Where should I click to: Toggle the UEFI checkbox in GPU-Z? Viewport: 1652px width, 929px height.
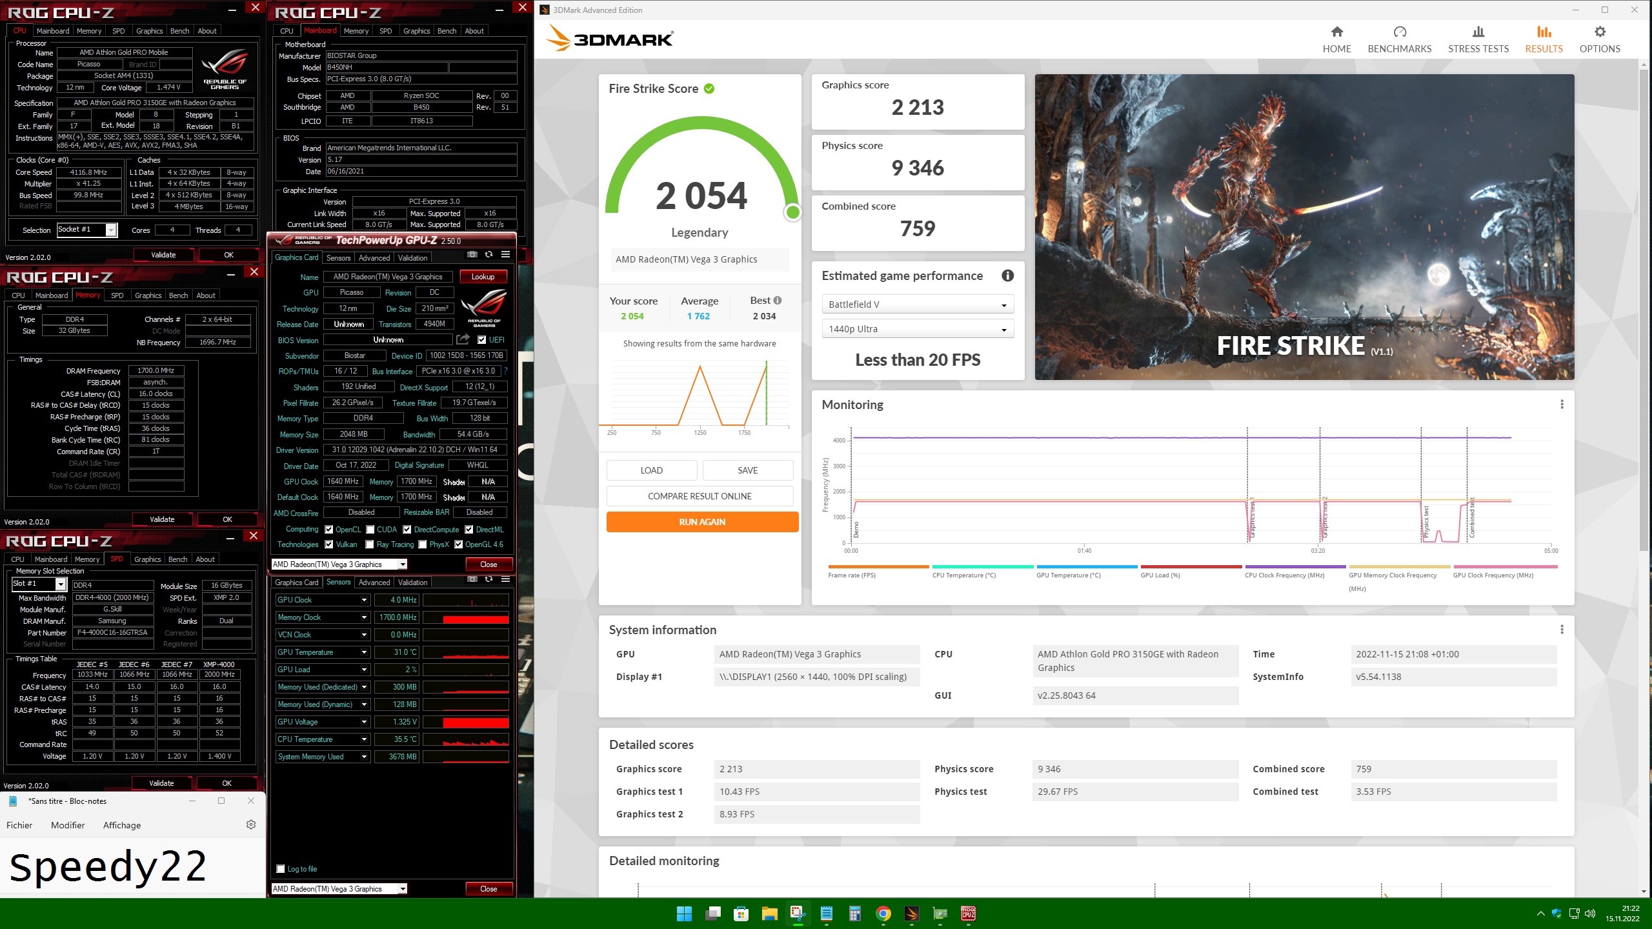point(481,340)
